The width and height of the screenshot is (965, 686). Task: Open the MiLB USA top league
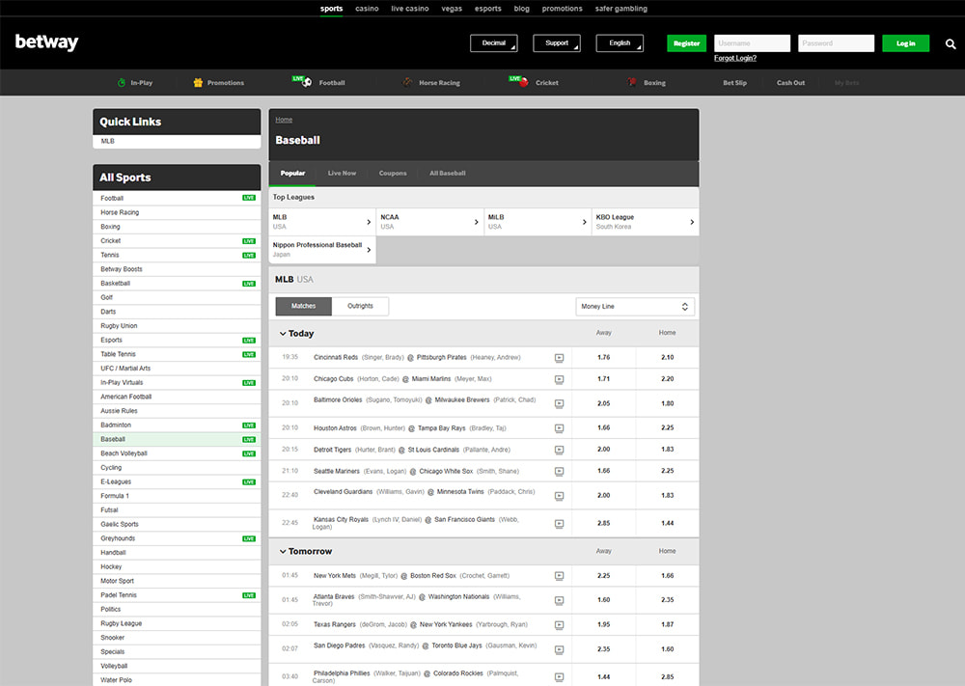[x=538, y=222]
